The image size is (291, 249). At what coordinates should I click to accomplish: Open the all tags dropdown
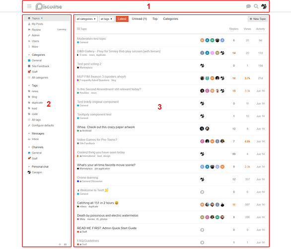(x=107, y=19)
